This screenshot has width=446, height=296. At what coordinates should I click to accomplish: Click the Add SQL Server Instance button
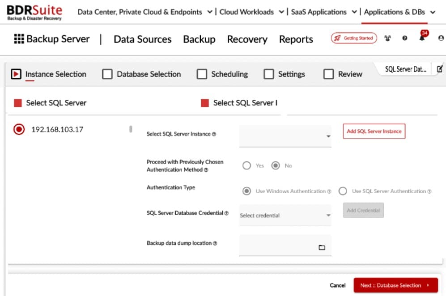click(374, 131)
